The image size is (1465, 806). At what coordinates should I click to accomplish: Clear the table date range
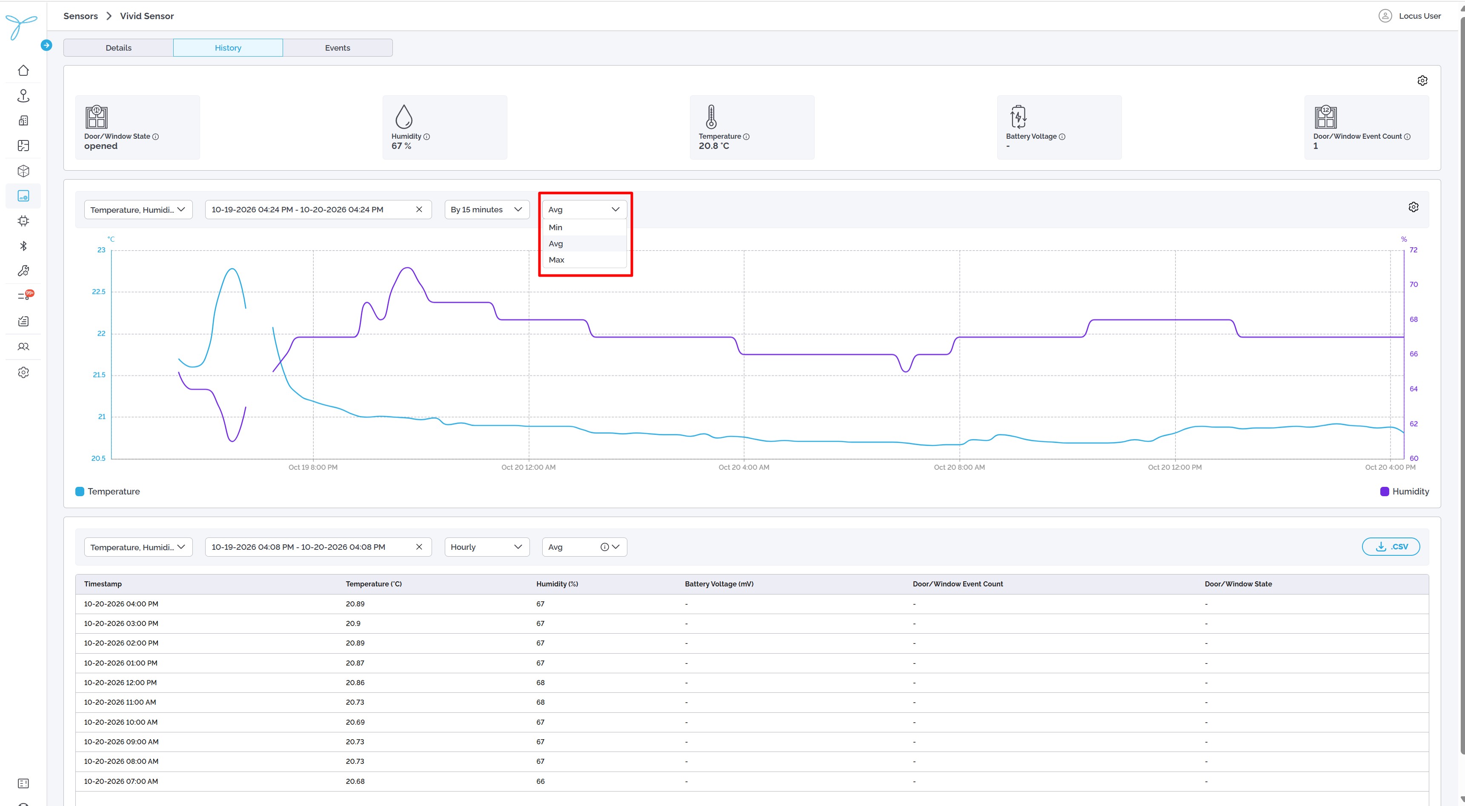(419, 547)
